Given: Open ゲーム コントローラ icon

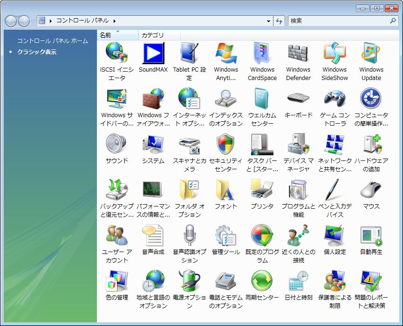Looking at the screenshot, I should pos(335,99).
